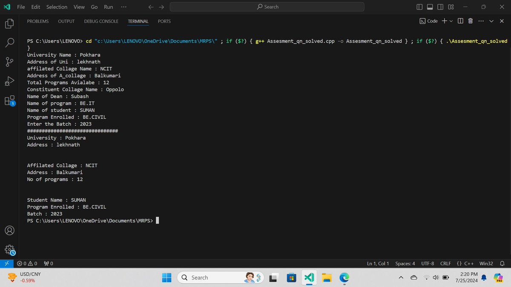Change indentation via Spaces: 4
The image size is (511, 287).
[405, 264]
